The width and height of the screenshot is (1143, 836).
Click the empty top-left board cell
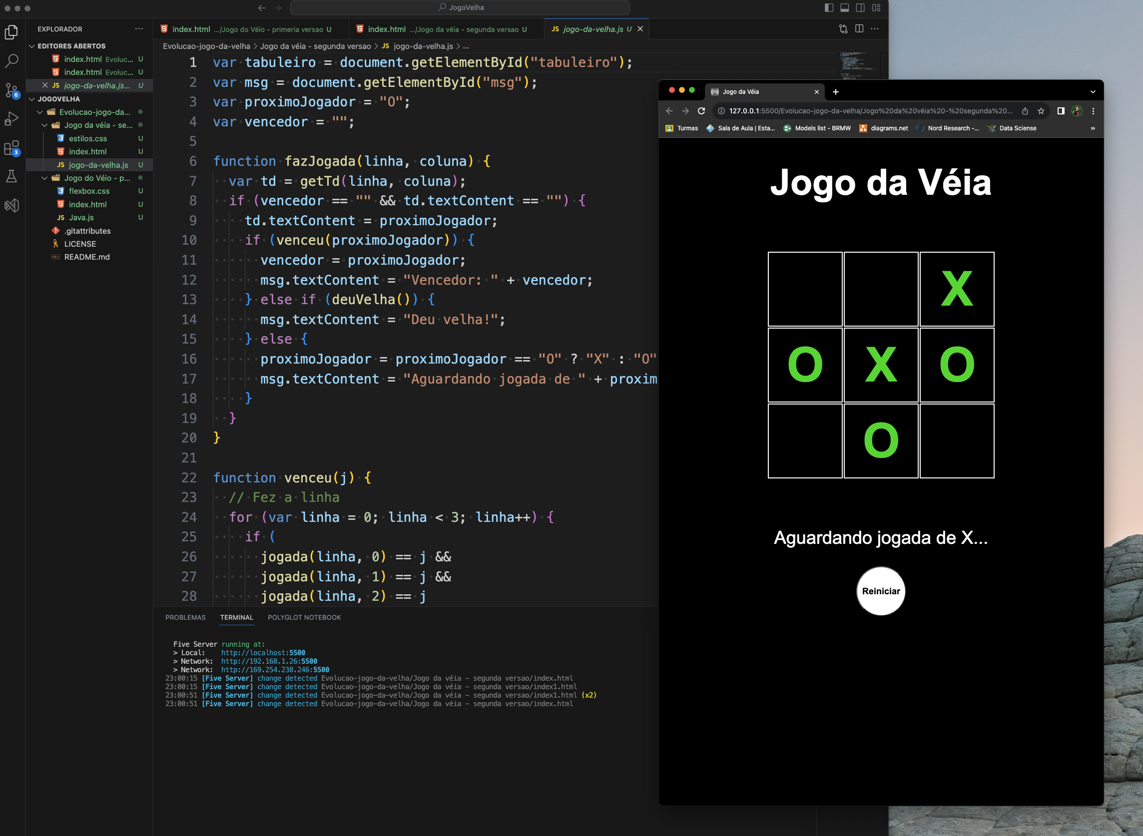coord(805,289)
